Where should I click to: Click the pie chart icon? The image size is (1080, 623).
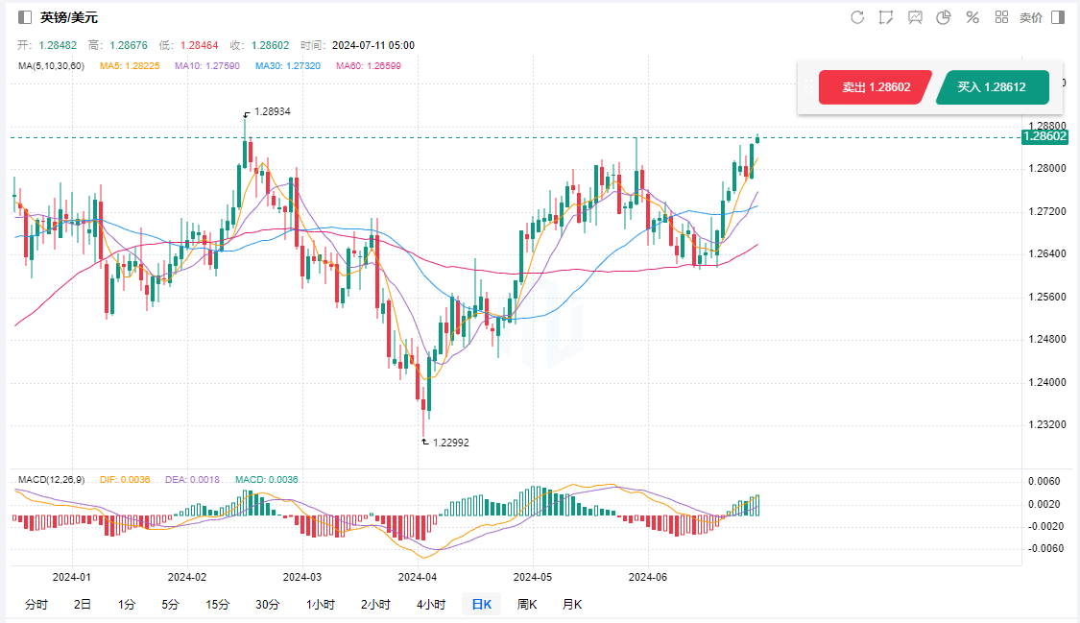coord(944,17)
